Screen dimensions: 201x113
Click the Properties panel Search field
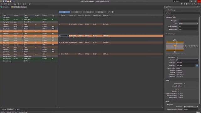click(182, 13)
